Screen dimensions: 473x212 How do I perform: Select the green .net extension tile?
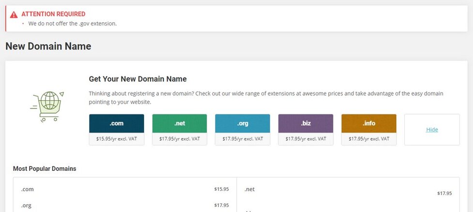pyautogui.click(x=180, y=123)
